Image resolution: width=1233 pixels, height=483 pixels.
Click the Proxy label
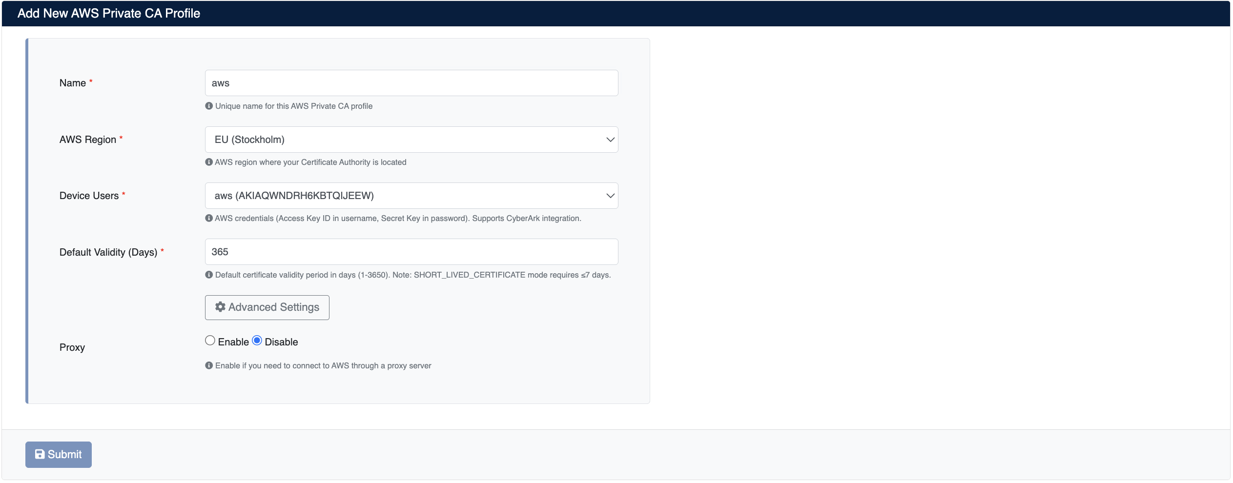pyautogui.click(x=72, y=347)
